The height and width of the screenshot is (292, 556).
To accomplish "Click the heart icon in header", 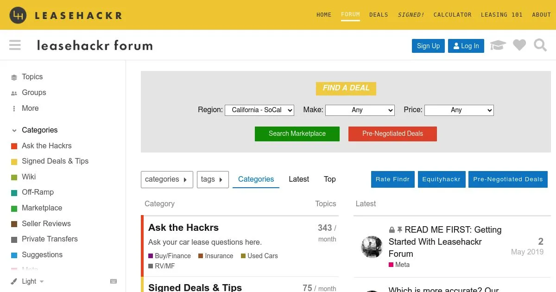I will click(x=519, y=45).
